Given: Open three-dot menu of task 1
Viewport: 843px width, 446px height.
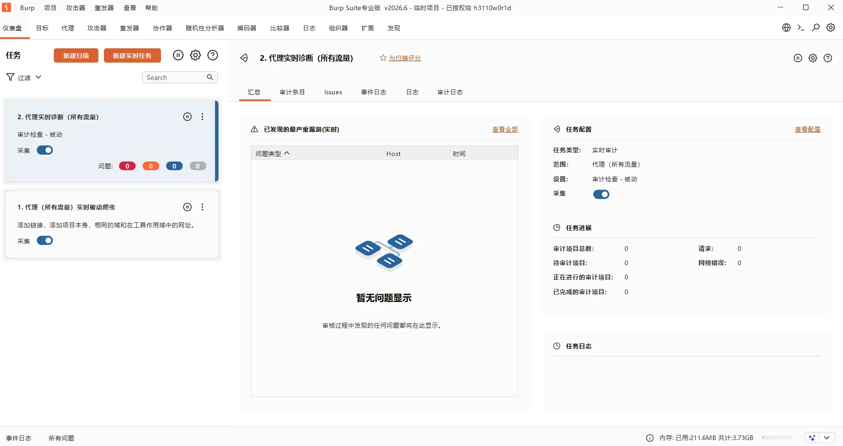Looking at the screenshot, I should pos(202,207).
